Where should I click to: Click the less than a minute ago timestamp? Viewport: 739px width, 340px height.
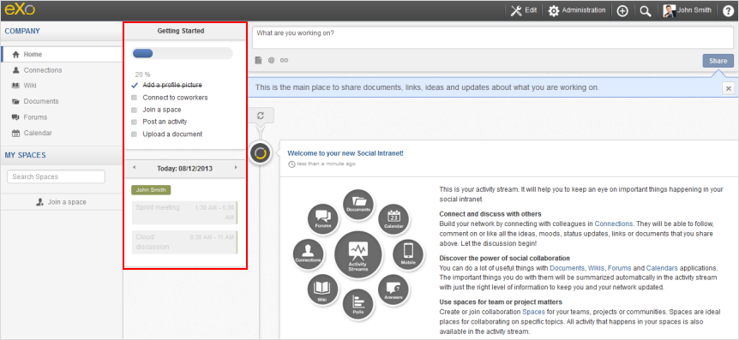326,164
